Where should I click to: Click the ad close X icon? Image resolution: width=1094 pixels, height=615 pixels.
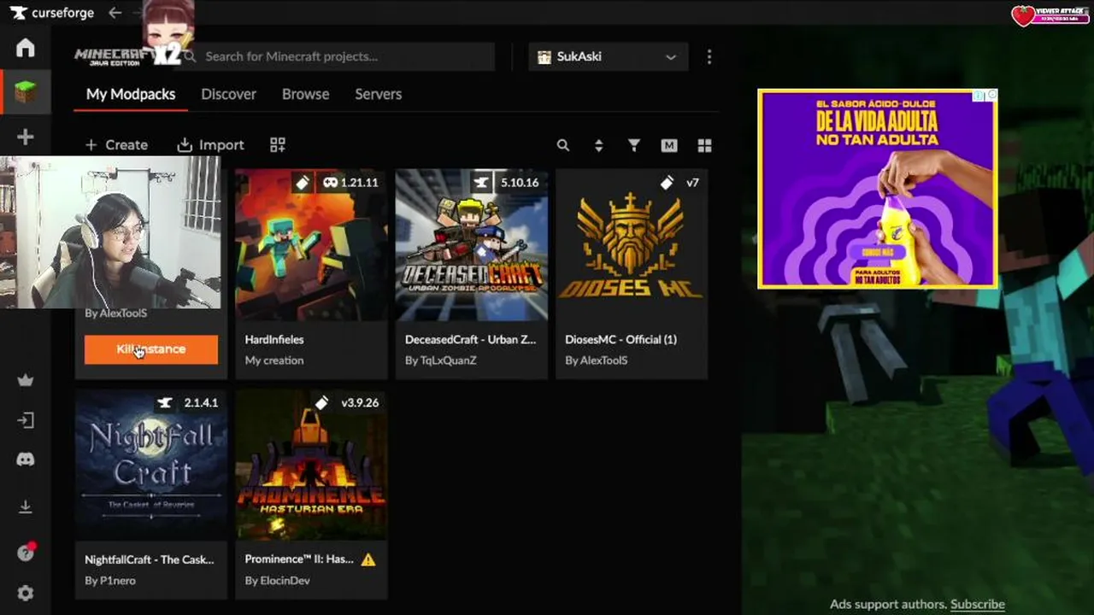coord(991,96)
